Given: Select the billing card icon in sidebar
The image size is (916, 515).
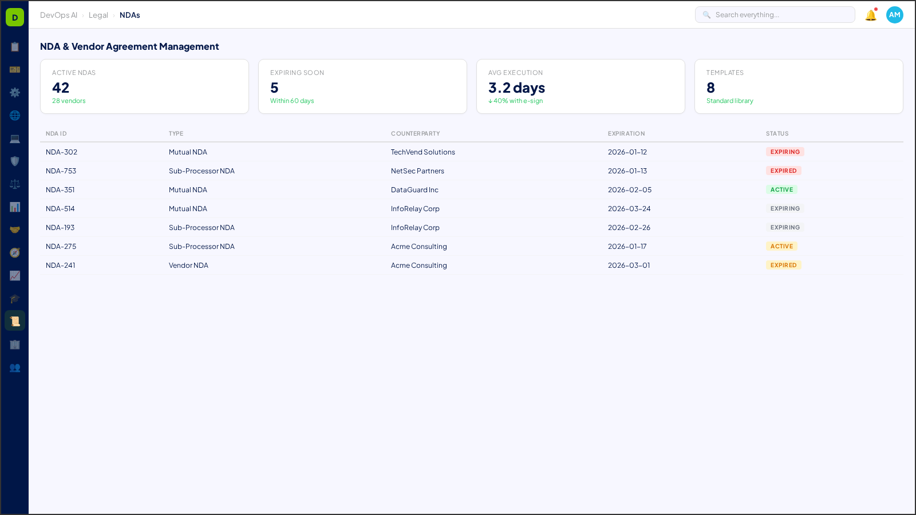Looking at the screenshot, I should (15, 69).
